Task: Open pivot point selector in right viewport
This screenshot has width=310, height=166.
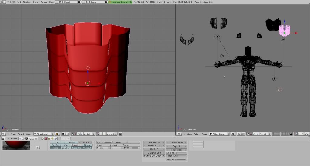Action: [239, 134]
